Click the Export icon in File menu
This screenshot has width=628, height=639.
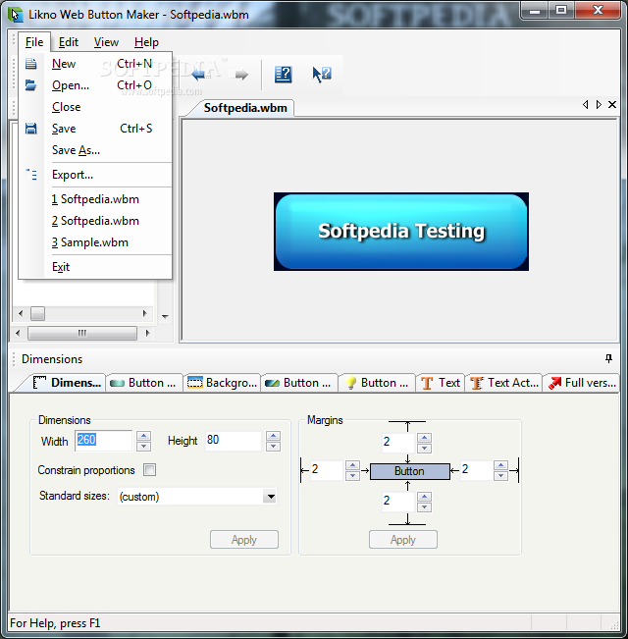31,175
